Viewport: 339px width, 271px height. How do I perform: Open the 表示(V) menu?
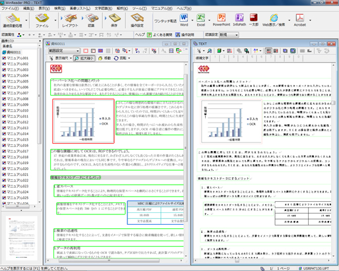(44, 9)
